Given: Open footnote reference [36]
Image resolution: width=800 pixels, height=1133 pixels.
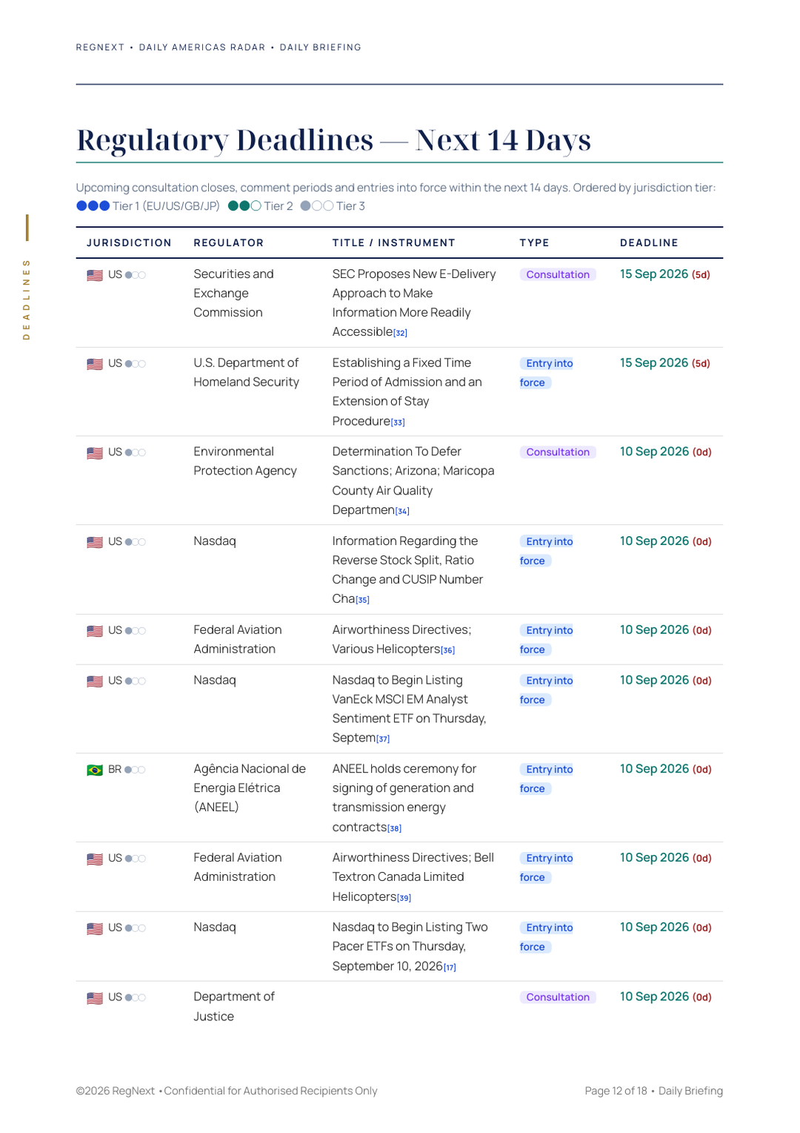Looking at the screenshot, I should coord(448,650).
